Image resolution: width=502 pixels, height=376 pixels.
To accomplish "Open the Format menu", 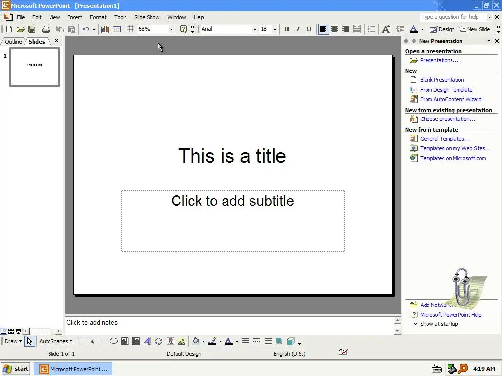I will point(98,17).
